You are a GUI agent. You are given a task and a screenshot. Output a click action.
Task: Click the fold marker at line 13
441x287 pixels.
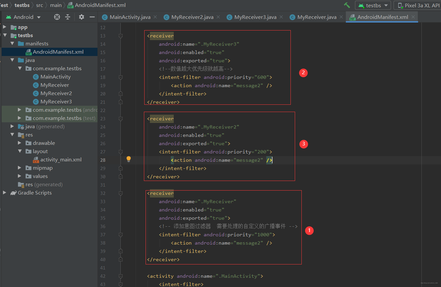121,36
